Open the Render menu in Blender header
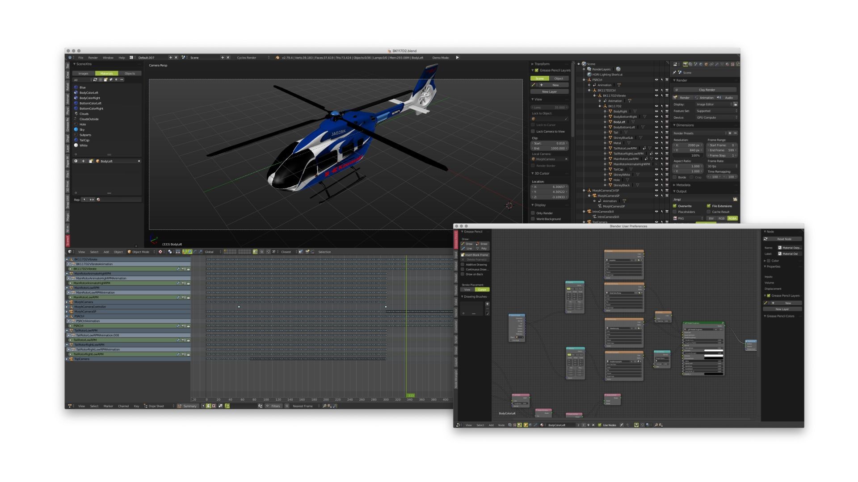Image resolution: width=858 pixels, height=482 pixels. click(x=93, y=58)
